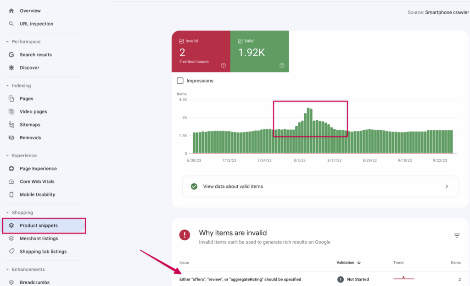This screenshot has height=286, width=470.
Task: Enable the Impressions checkbox above the chart
Action: click(x=180, y=81)
